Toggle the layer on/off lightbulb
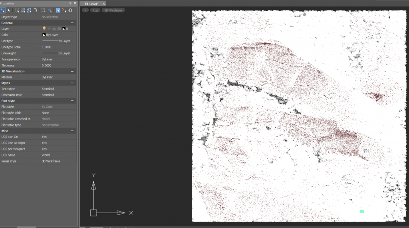 (x=44, y=29)
